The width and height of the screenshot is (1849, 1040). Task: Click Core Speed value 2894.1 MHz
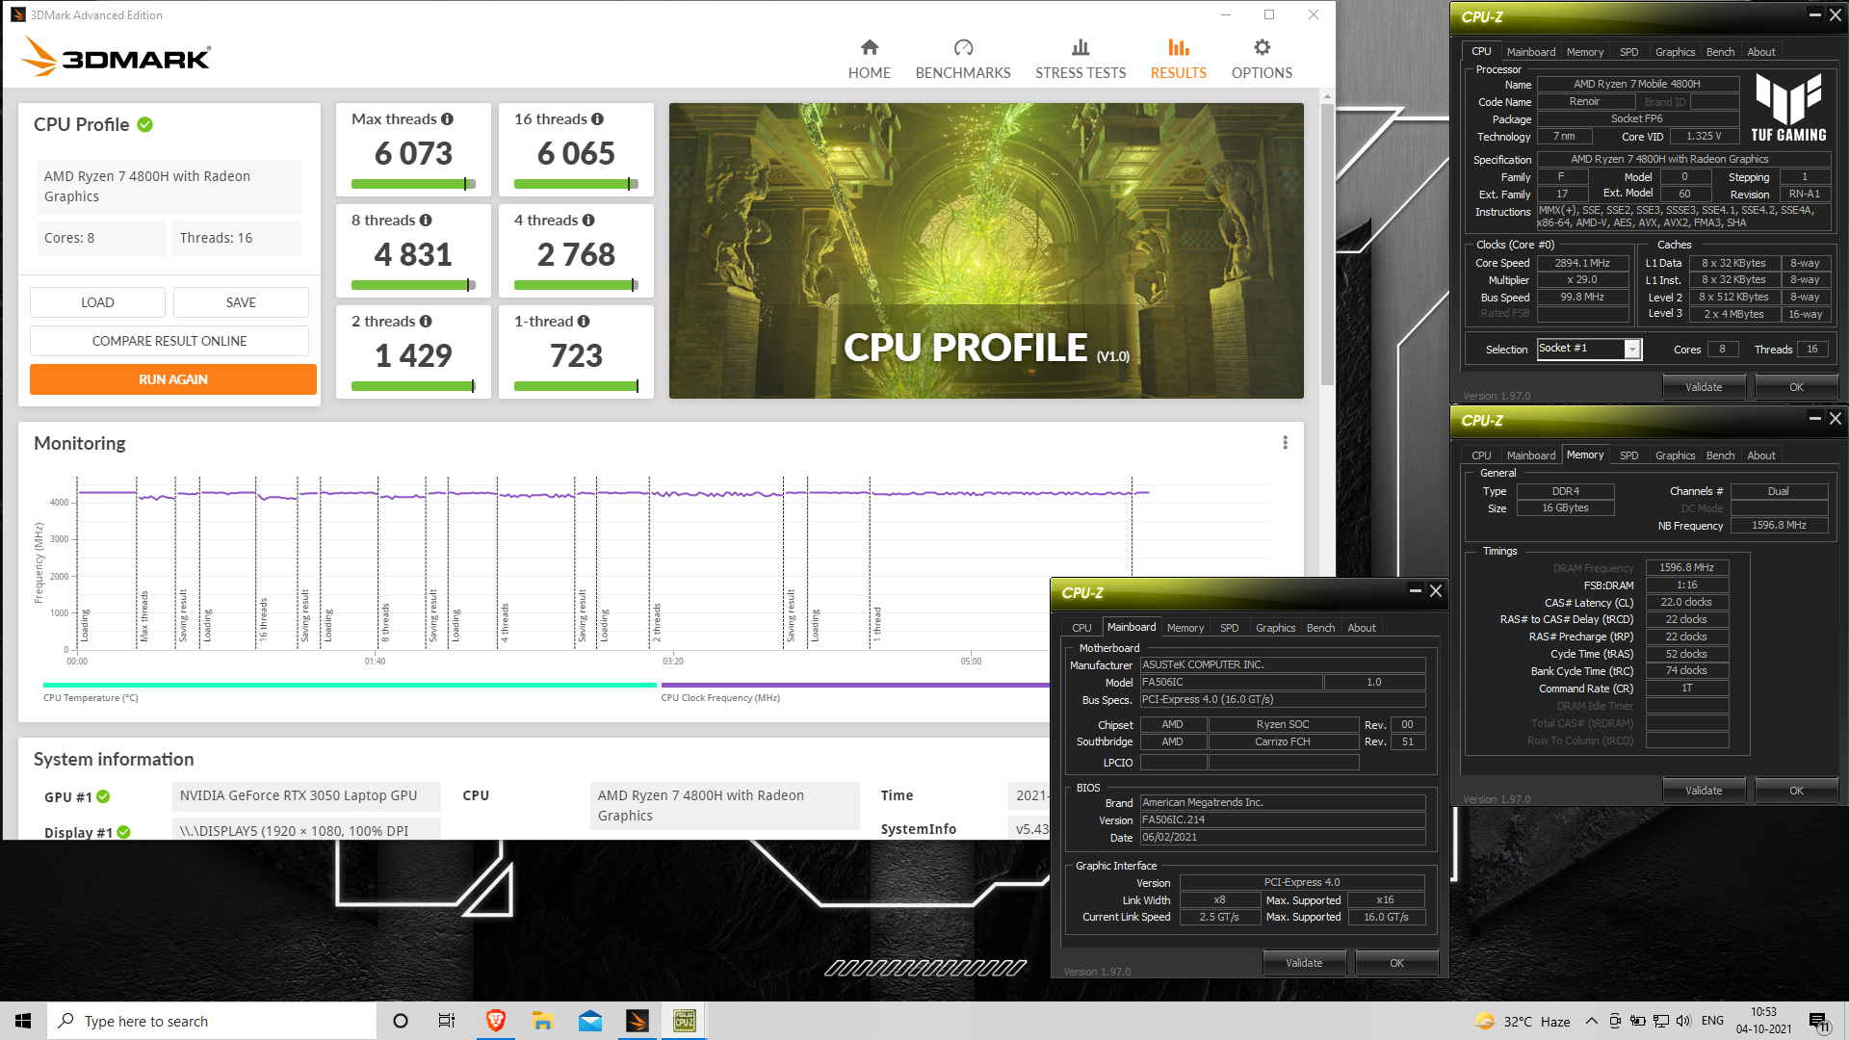[x=1582, y=263]
